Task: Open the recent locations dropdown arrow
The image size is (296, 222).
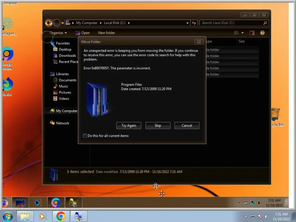Action: pos(62,23)
